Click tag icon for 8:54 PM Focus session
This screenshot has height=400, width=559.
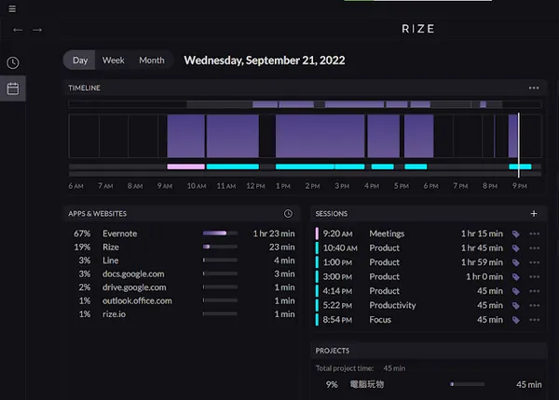click(515, 320)
